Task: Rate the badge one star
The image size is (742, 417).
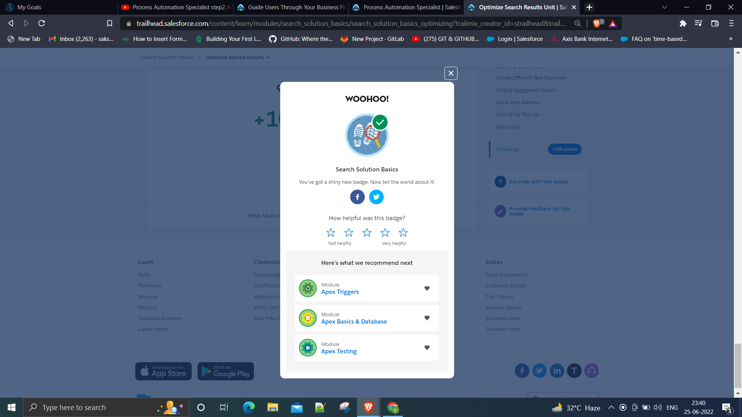Action: tap(331, 232)
